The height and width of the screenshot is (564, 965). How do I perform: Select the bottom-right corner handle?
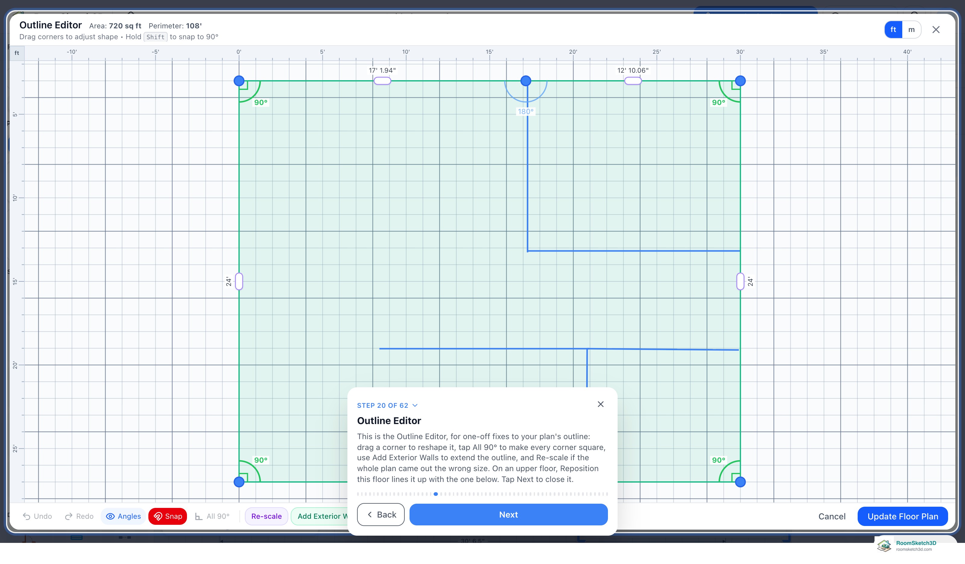click(740, 482)
